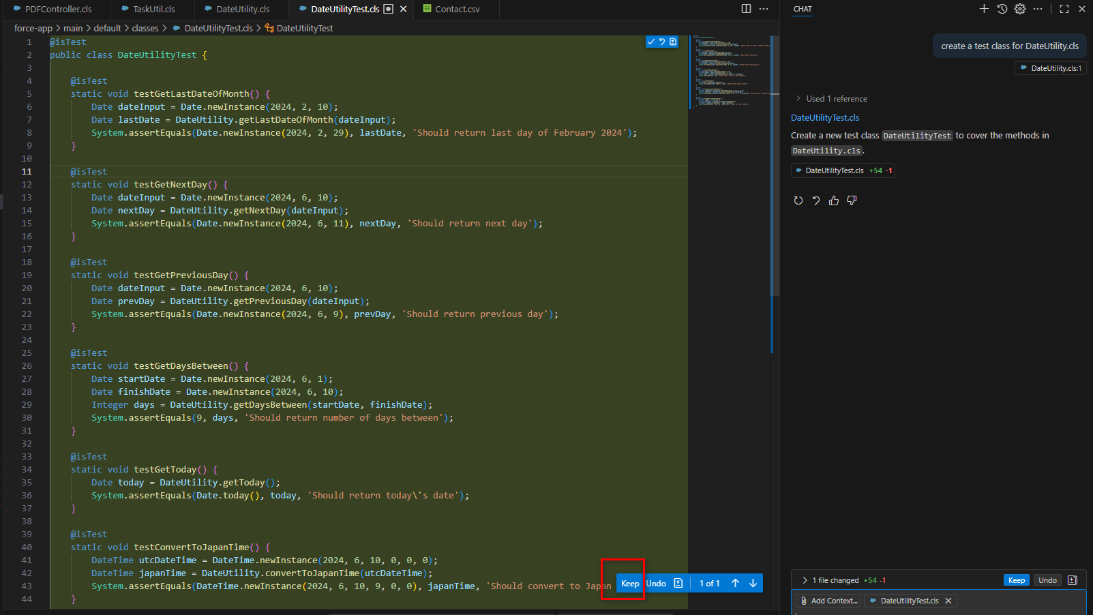This screenshot has height=615, width=1093.
Task: Accept inline change with checkmark icon
Action: click(651, 42)
